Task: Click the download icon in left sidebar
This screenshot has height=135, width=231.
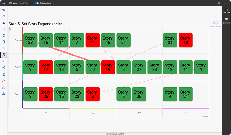Action: (4, 22)
